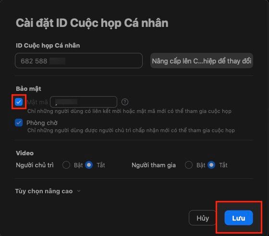Select Bật radio for Người tham gia video
This screenshot has height=236, width=269.
click(x=189, y=165)
